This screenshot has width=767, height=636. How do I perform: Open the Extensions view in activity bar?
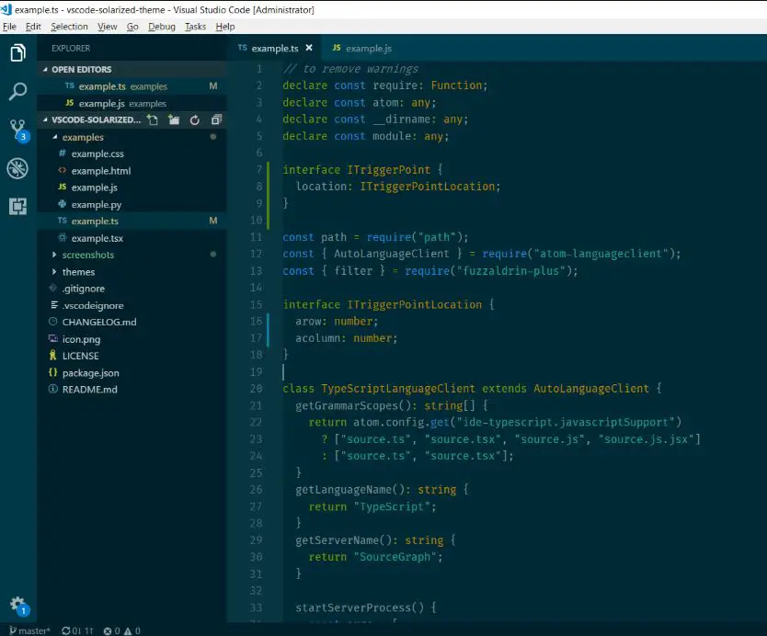[x=17, y=206]
